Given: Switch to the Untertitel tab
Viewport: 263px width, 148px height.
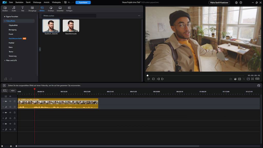Looking at the screenshot, I should click(x=60, y=9).
